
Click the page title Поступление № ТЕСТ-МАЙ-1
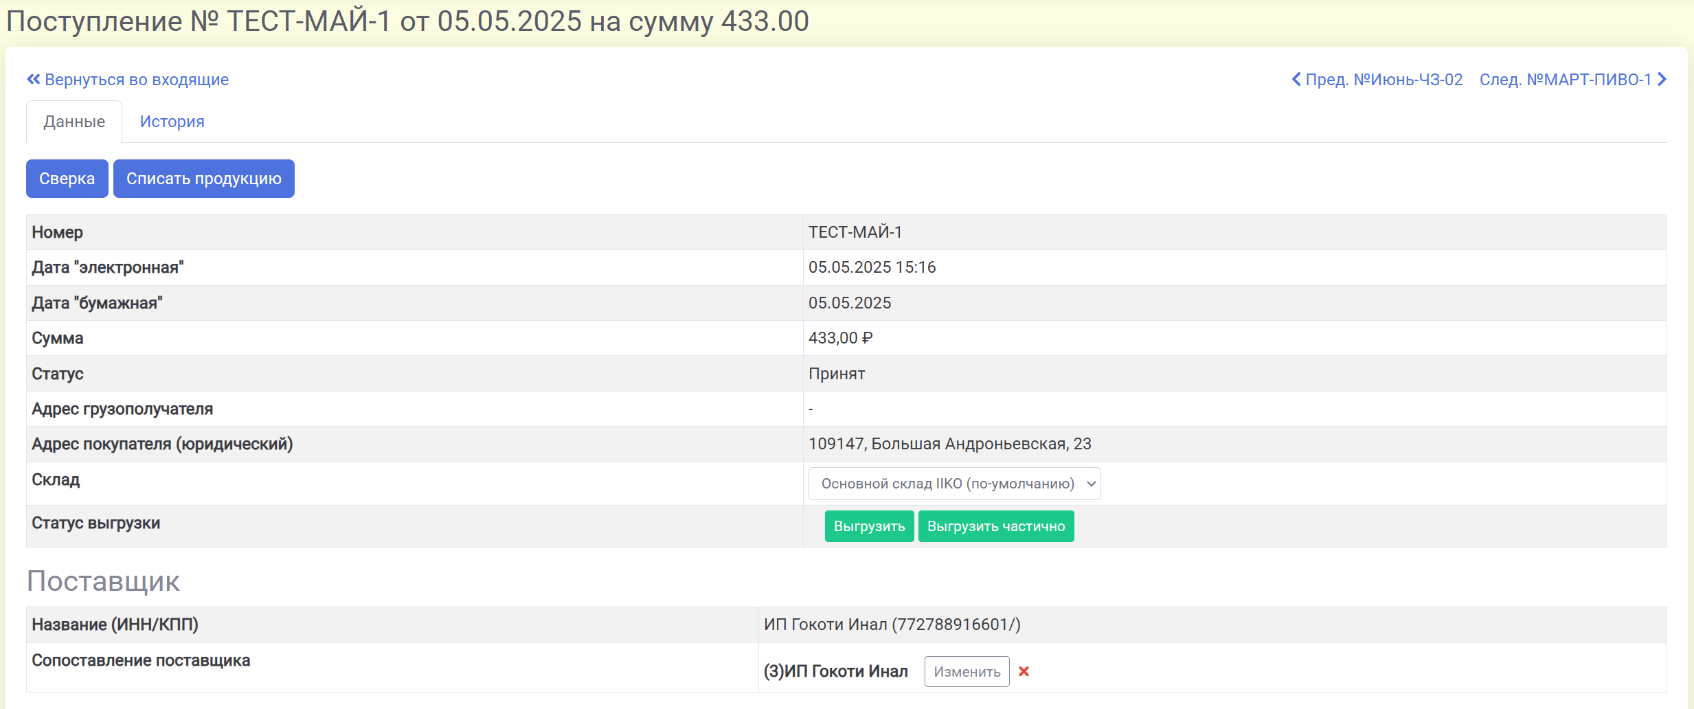(407, 21)
